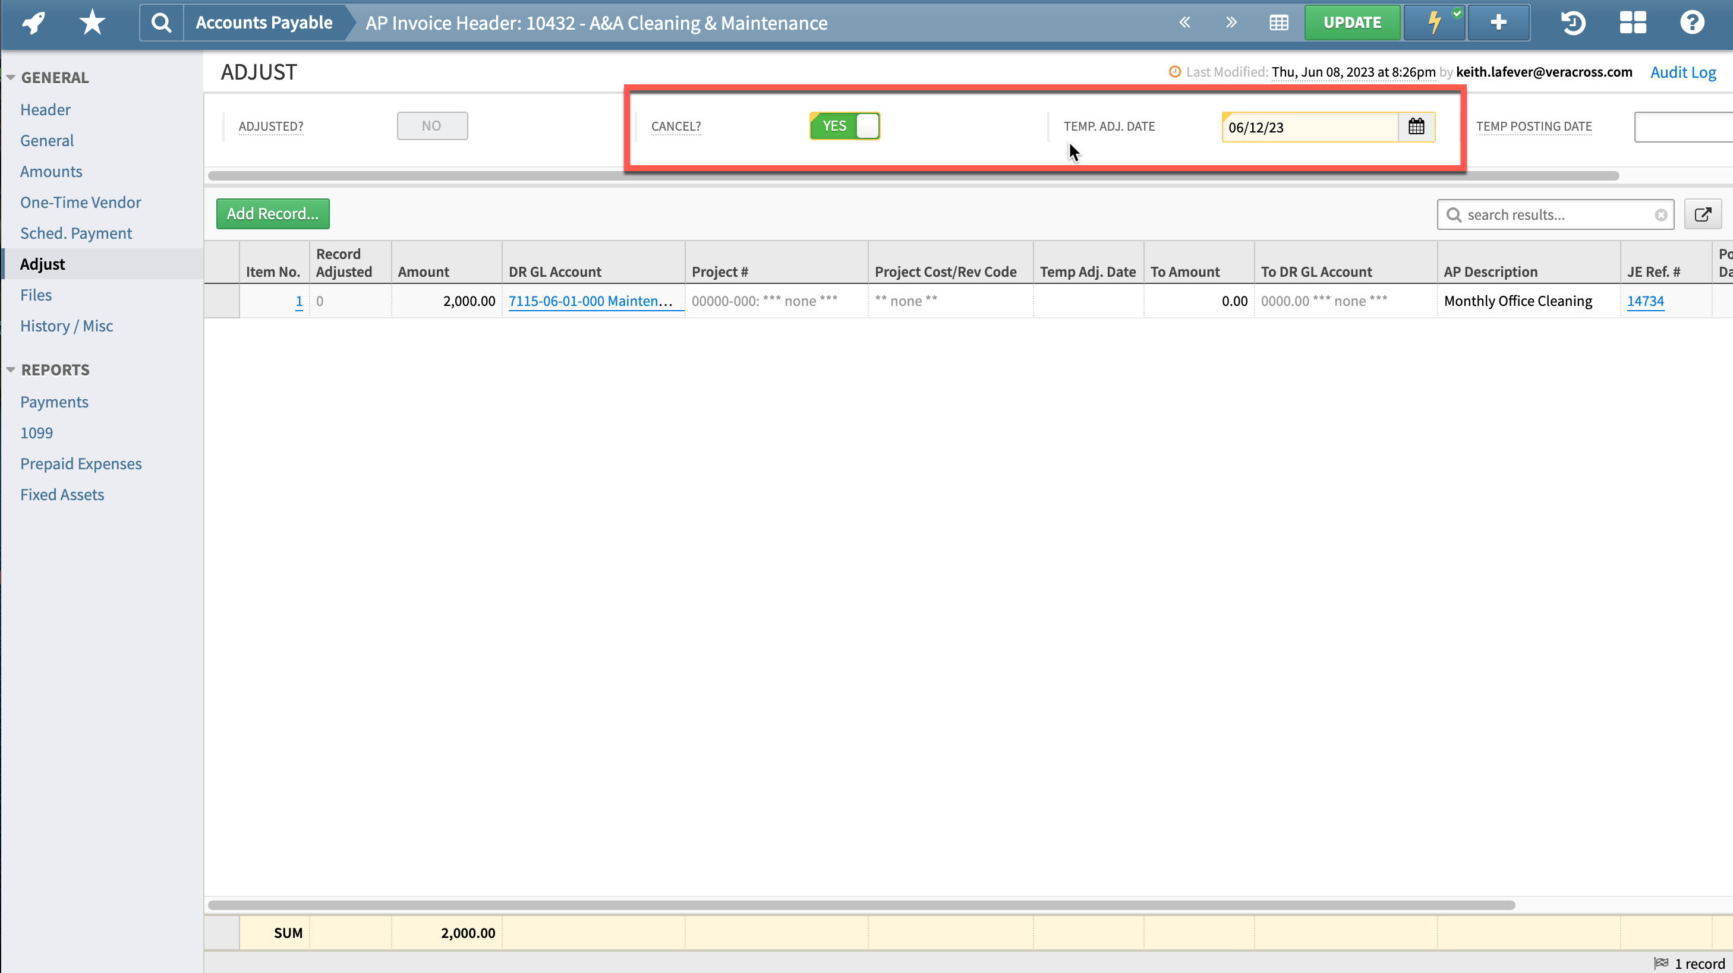Click the help question mark icon
The height and width of the screenshot is (973, 1733).
(x=1692, y=22)
